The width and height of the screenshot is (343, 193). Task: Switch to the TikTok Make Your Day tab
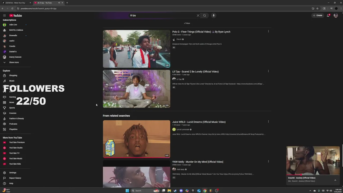click(15, 3)
